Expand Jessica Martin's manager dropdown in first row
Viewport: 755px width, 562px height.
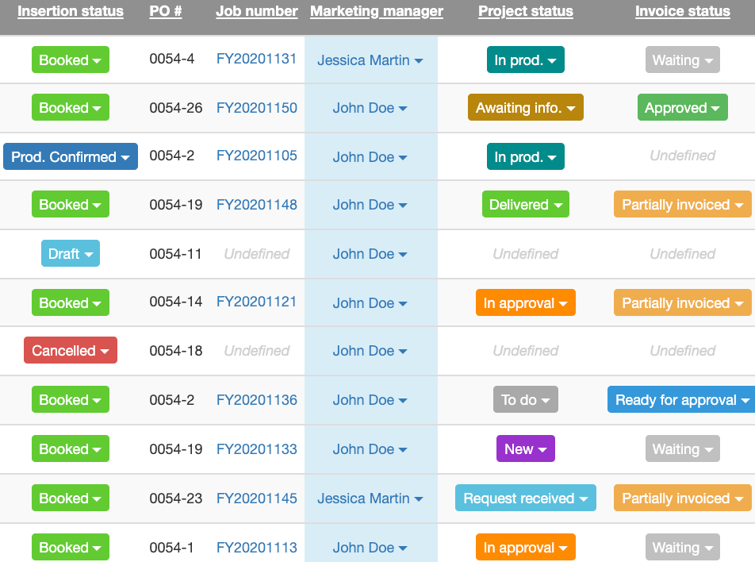[x=370, y=60]
